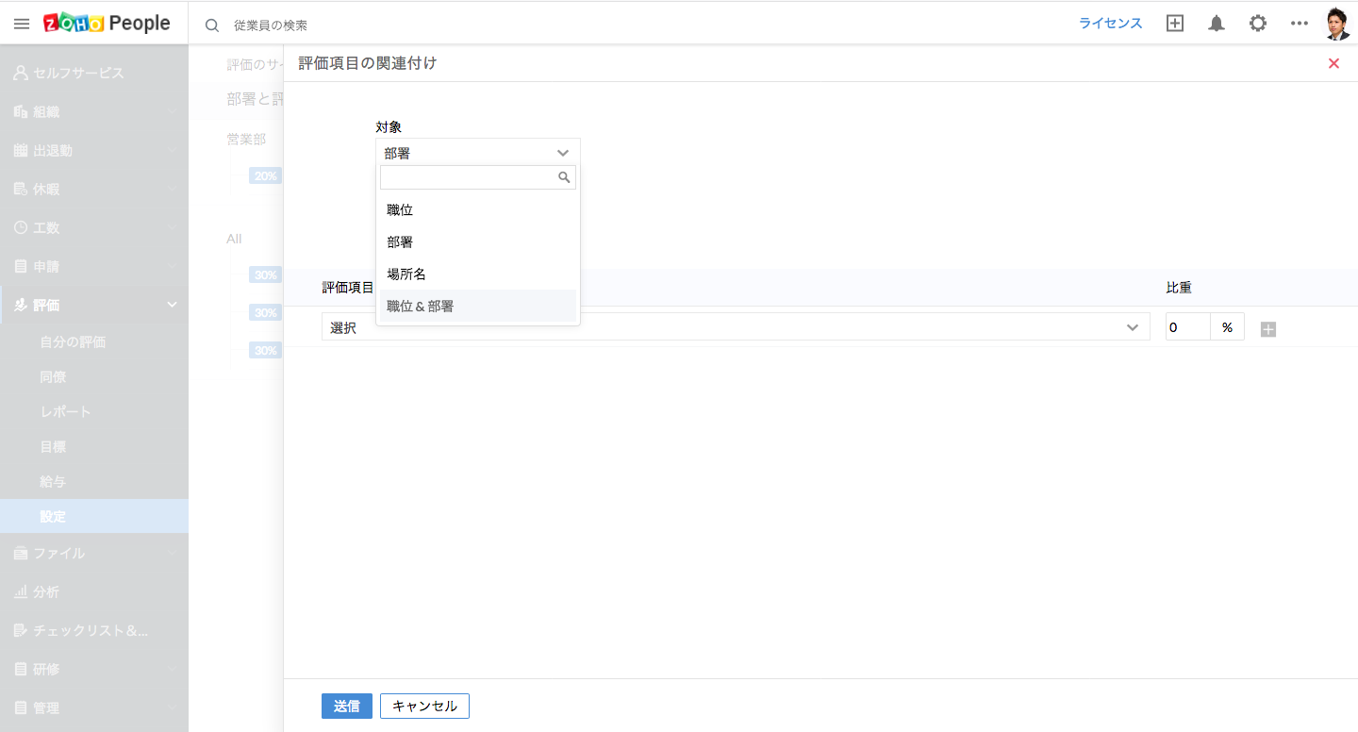Click the 営業部 department heading
This screenshot has height=732, width=1358.
click(246, 139)
